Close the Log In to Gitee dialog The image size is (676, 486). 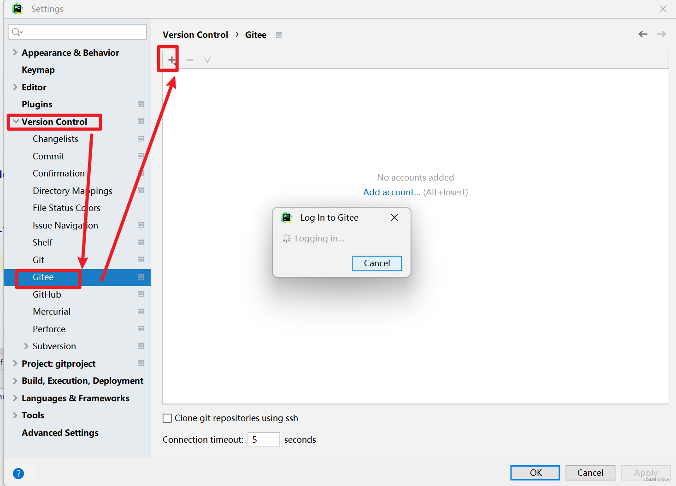coord(394,217)
